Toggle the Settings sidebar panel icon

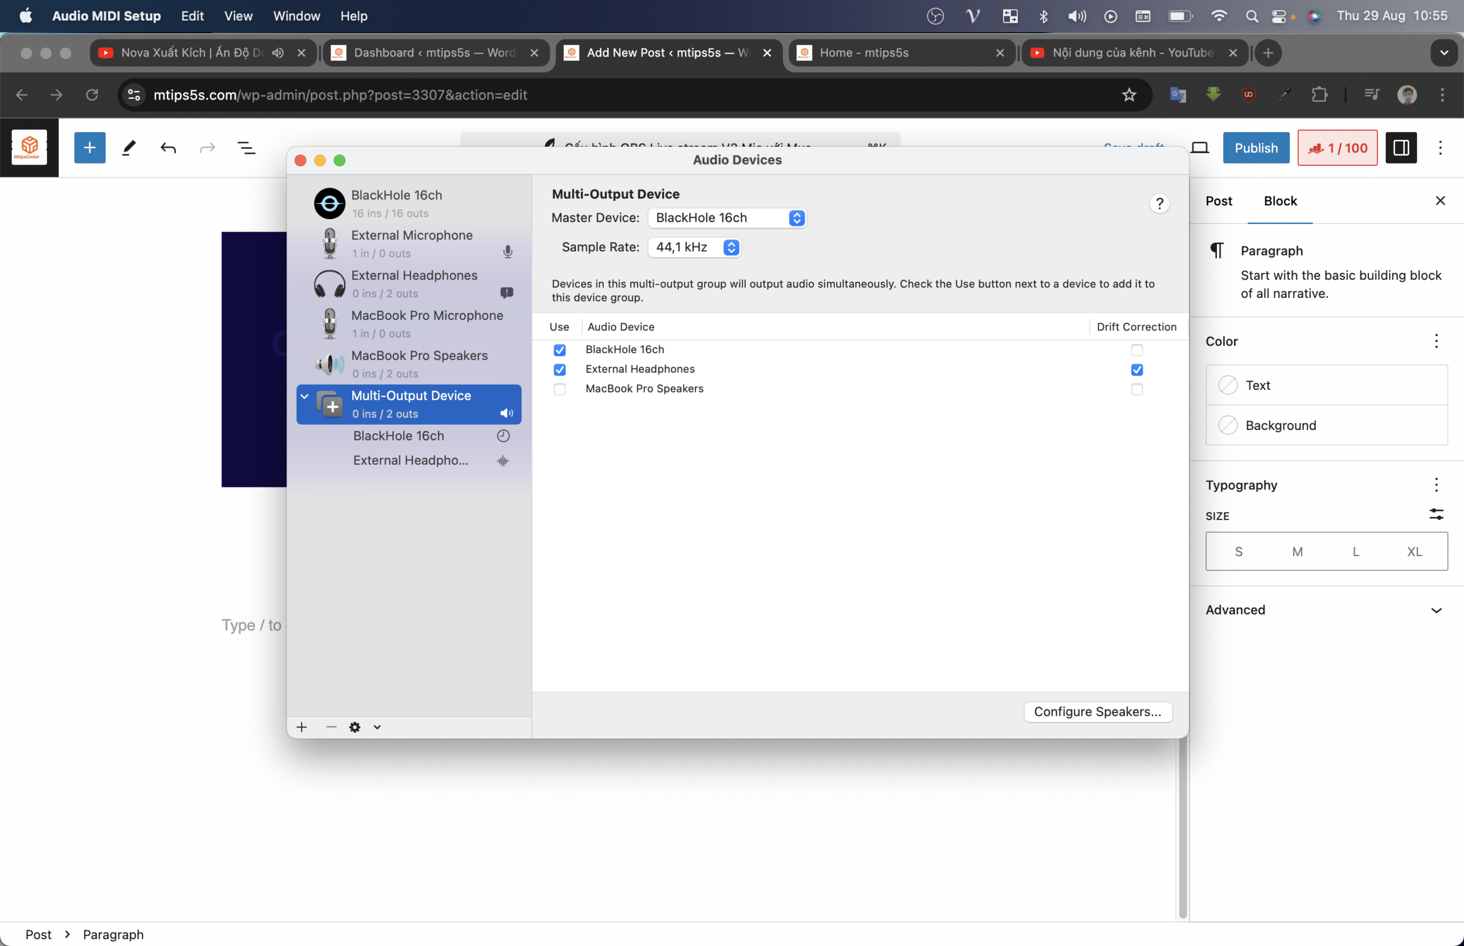(1401, 147)
